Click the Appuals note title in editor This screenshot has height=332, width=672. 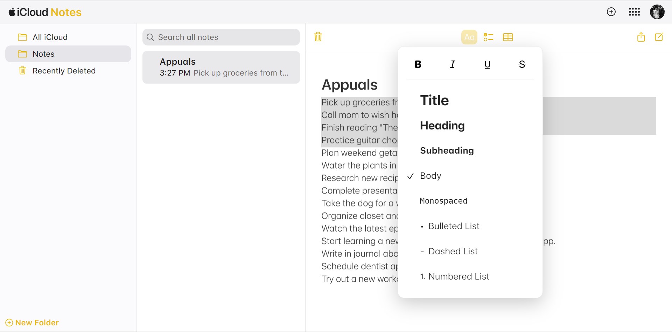coord(350,85)
